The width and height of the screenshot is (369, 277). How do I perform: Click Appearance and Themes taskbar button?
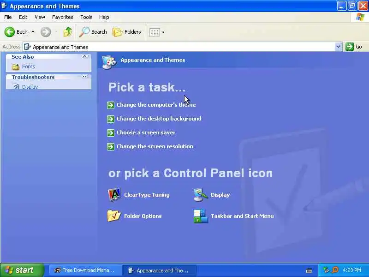(159, 271)
